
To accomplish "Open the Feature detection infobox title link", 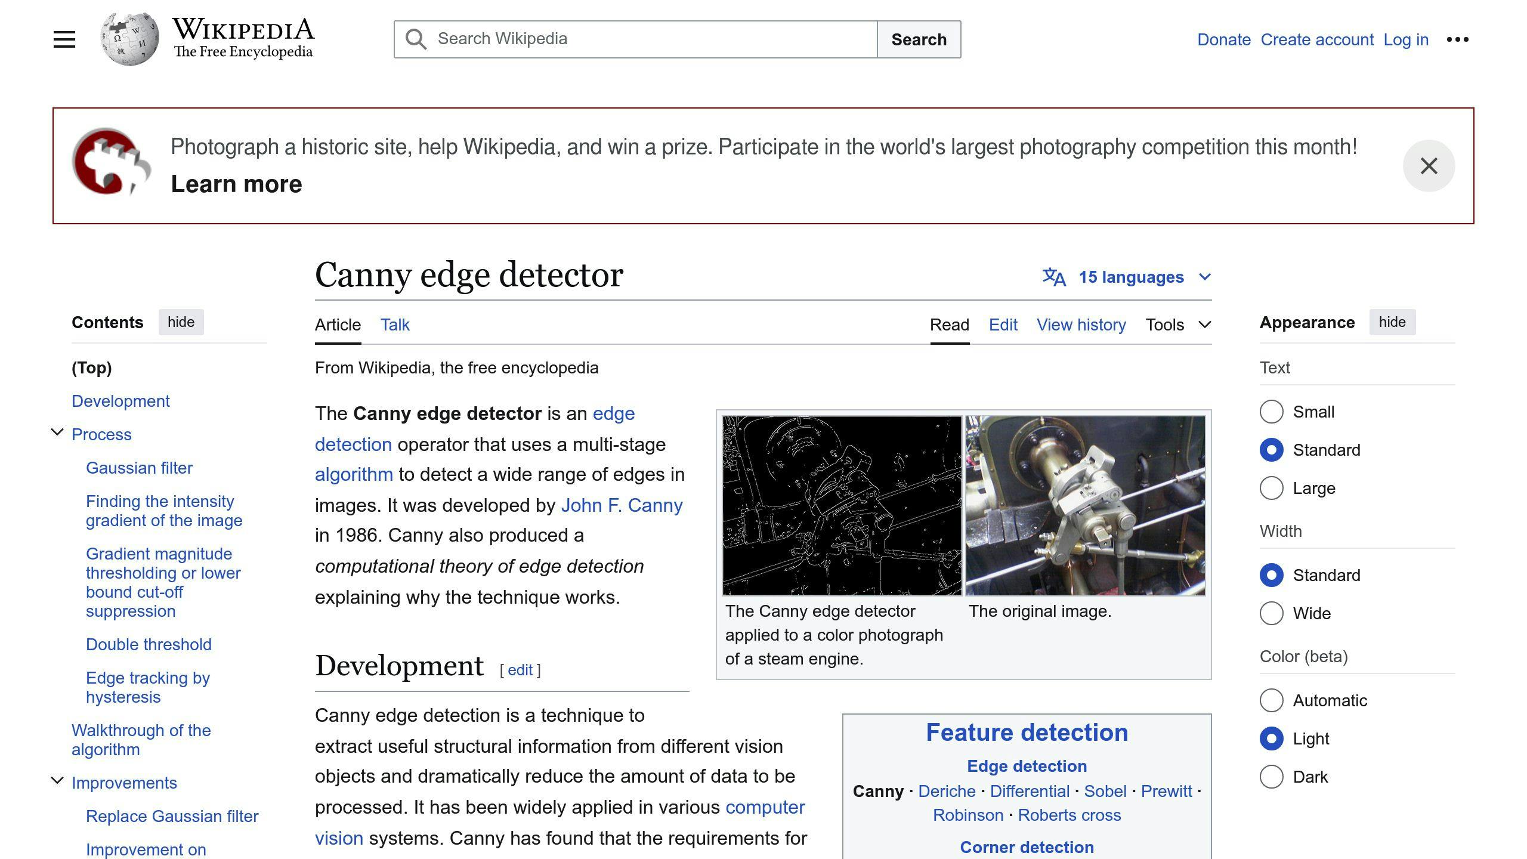I will coord(1027,733).
